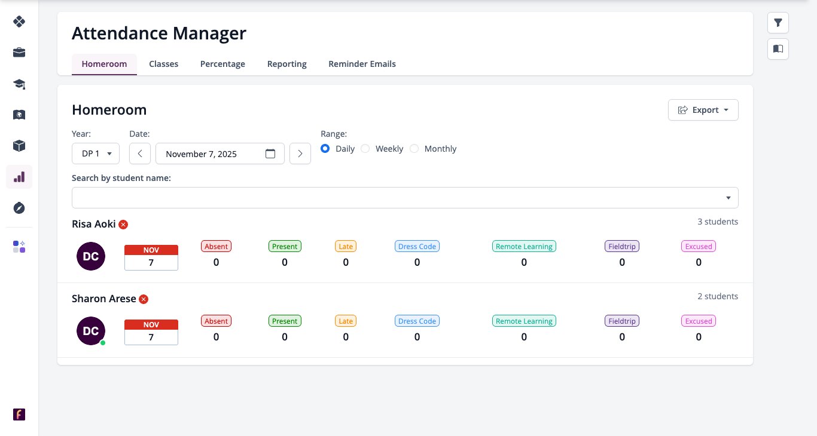Expand the Export dropdown menu
817x436 pixels.
click(703, 110)
